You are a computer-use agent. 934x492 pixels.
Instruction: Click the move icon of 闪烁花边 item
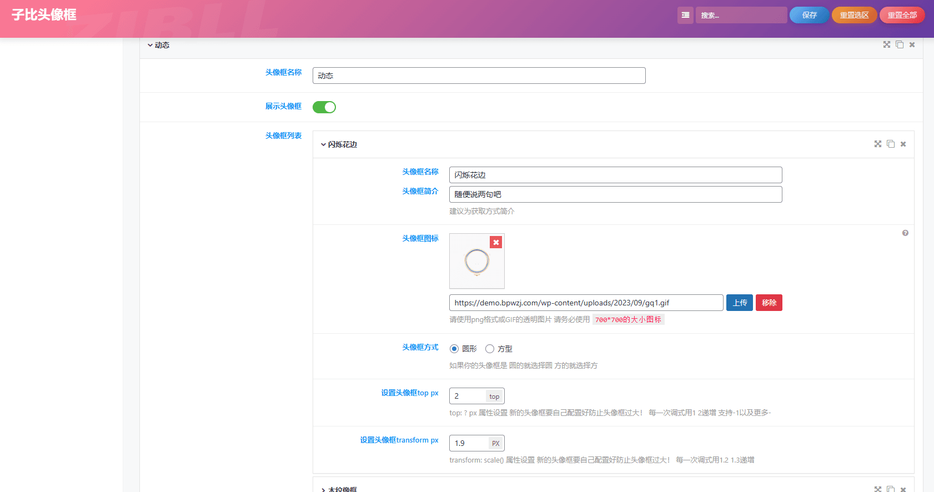click(x=878, y=144)
